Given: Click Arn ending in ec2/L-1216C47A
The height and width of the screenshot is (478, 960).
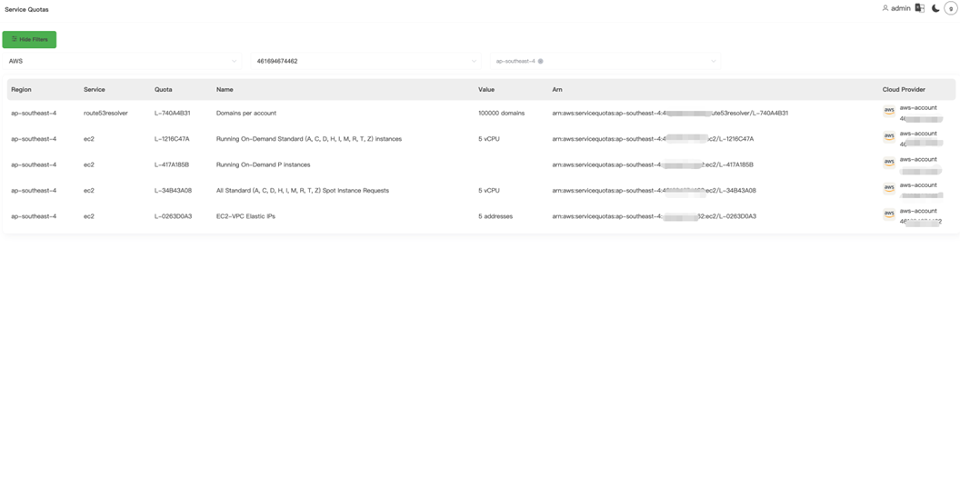Looking at the screenshot, I should point(653,139).
